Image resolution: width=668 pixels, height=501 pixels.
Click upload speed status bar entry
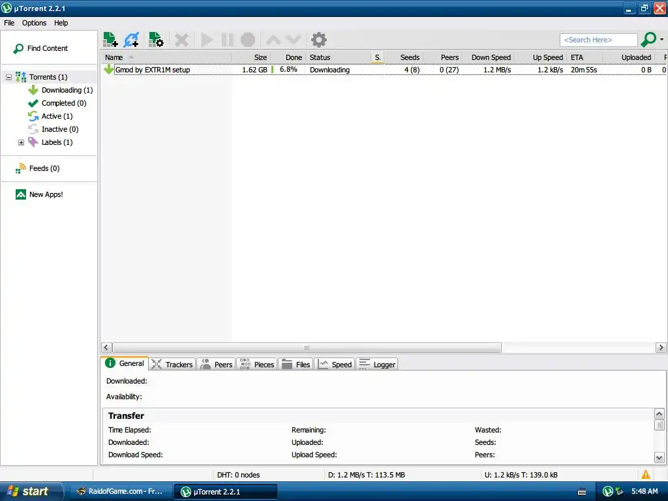click(x=521, y=475)
